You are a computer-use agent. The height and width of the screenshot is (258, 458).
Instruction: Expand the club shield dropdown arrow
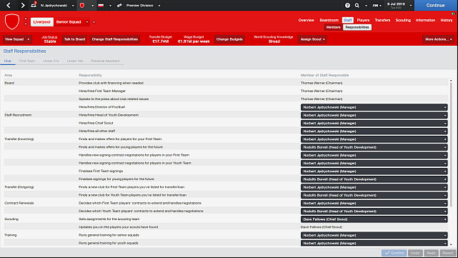coord(92,6)
